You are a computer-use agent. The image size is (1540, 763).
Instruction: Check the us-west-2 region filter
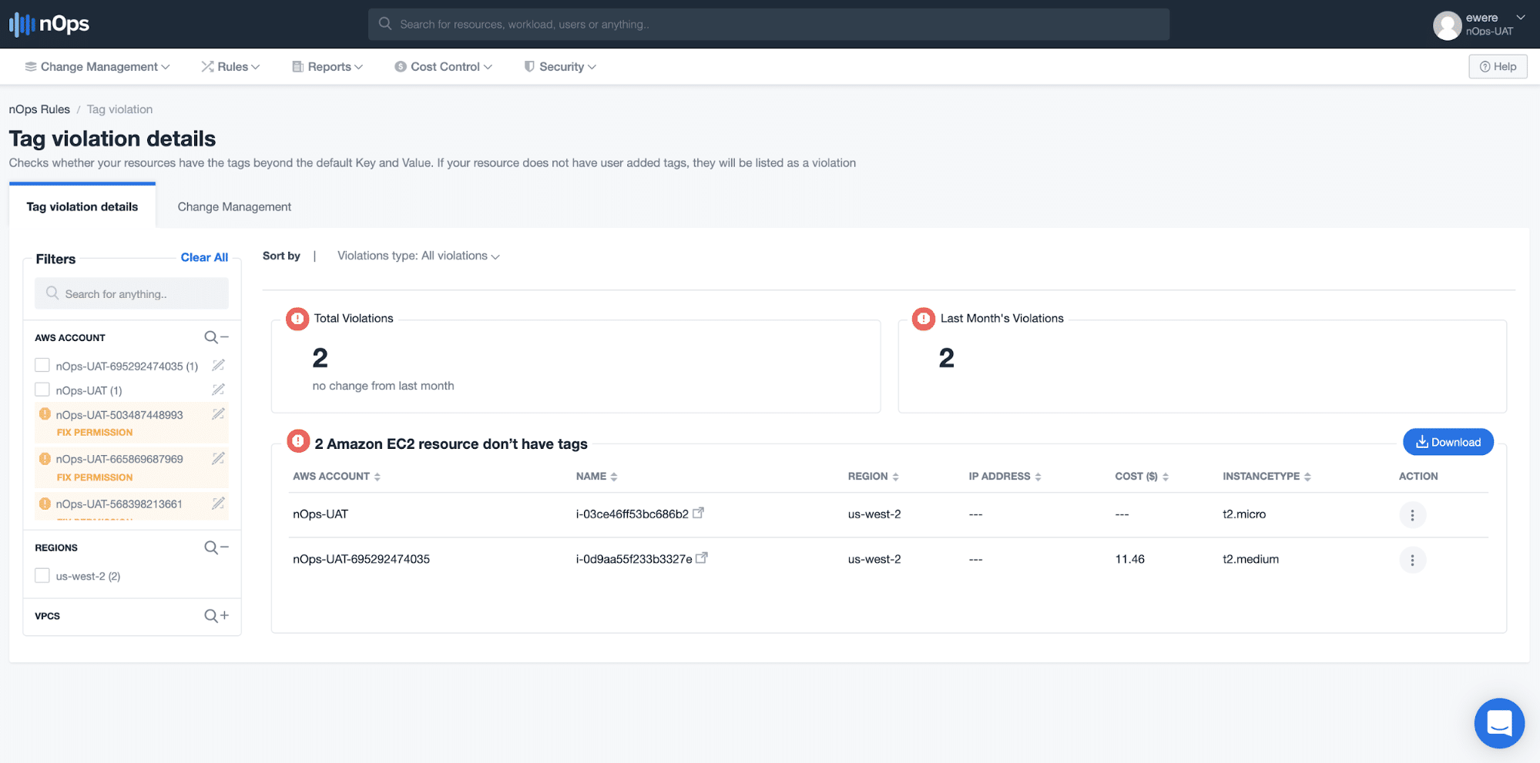coord(42,575)
